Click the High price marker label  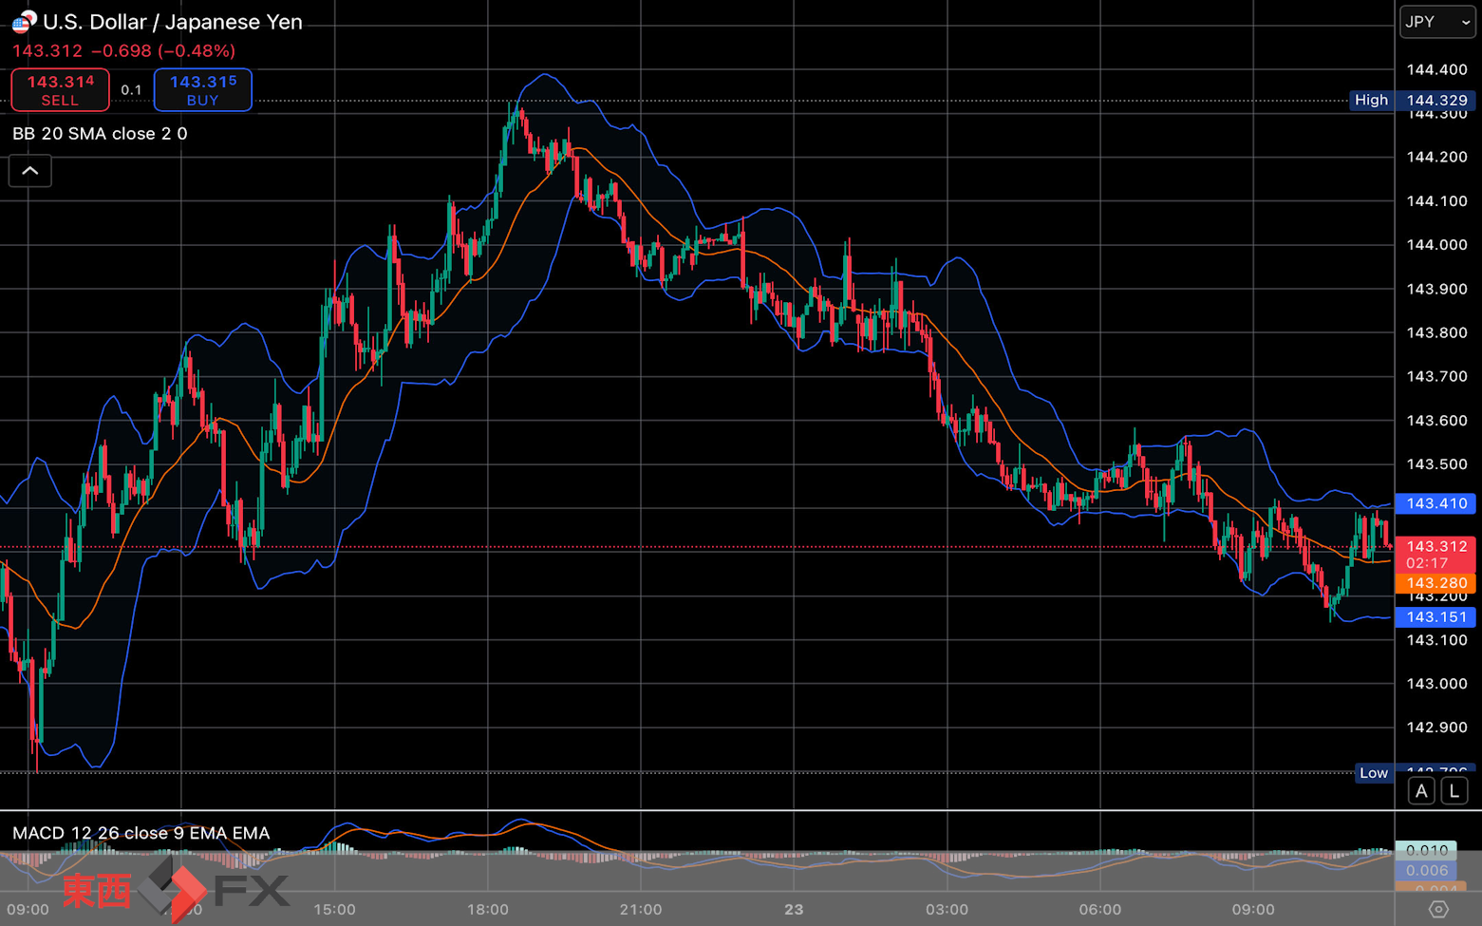pyautogui.click(x=1371, y=100)
